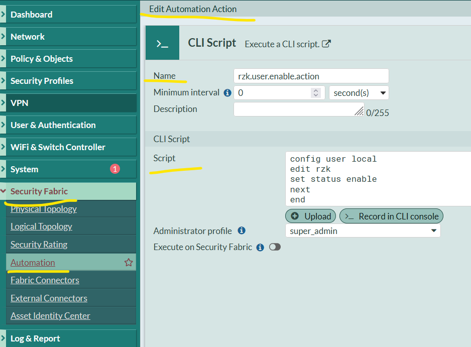Image resolution: width=471 pixels, height=347 pixels.
Task: Click the CLI Script terminal icon
Action: pyautogui.click(x=162, y=43)
